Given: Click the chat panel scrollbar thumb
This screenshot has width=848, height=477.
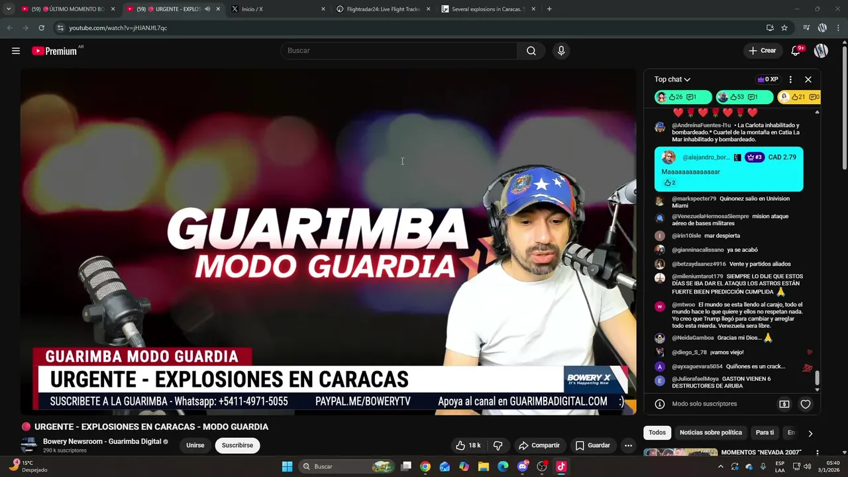Looking at the screenshot, I should click(x=817, y=378).
